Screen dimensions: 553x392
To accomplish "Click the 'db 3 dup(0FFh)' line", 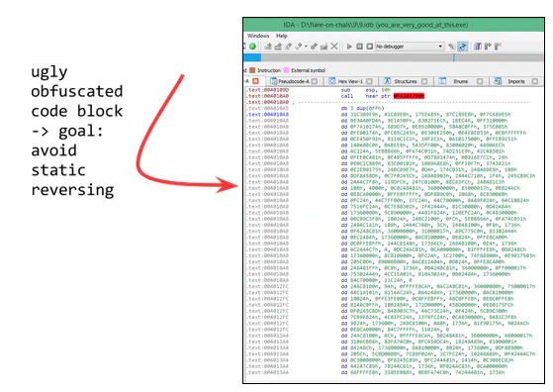I will pyautogui.click(x=362, y=108).
